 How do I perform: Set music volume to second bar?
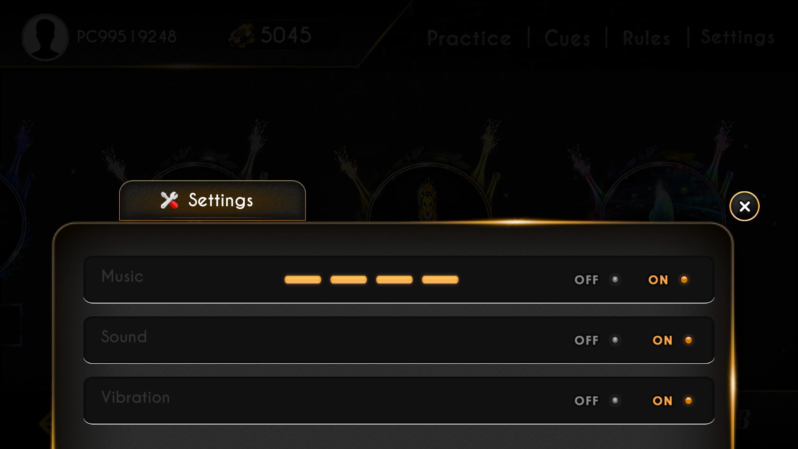tap(348, 280)
